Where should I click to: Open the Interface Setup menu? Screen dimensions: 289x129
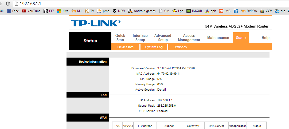pos(140,38)
